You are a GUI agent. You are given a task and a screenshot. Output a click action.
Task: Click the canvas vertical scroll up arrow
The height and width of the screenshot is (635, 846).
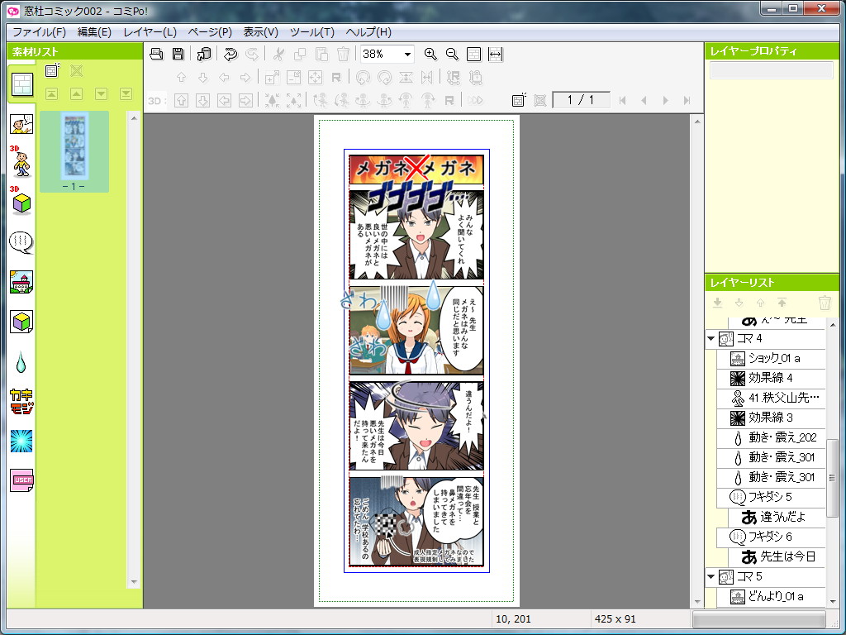[697, 122]
